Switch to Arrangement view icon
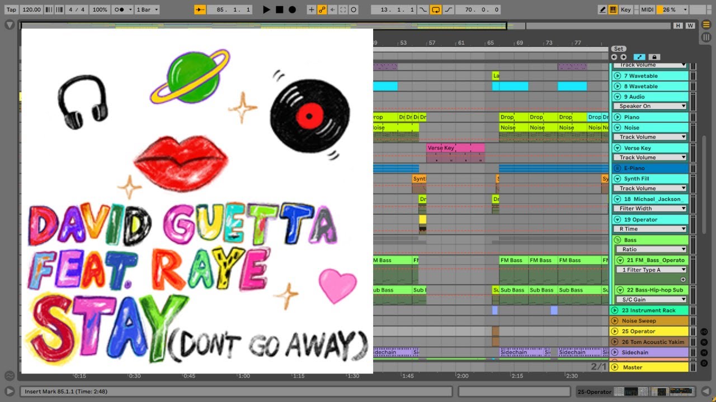716x402 pixels. pos(706,26)
